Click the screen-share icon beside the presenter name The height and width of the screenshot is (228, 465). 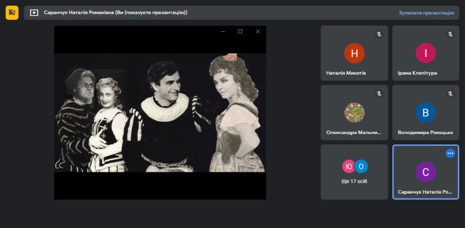(34, 13)
